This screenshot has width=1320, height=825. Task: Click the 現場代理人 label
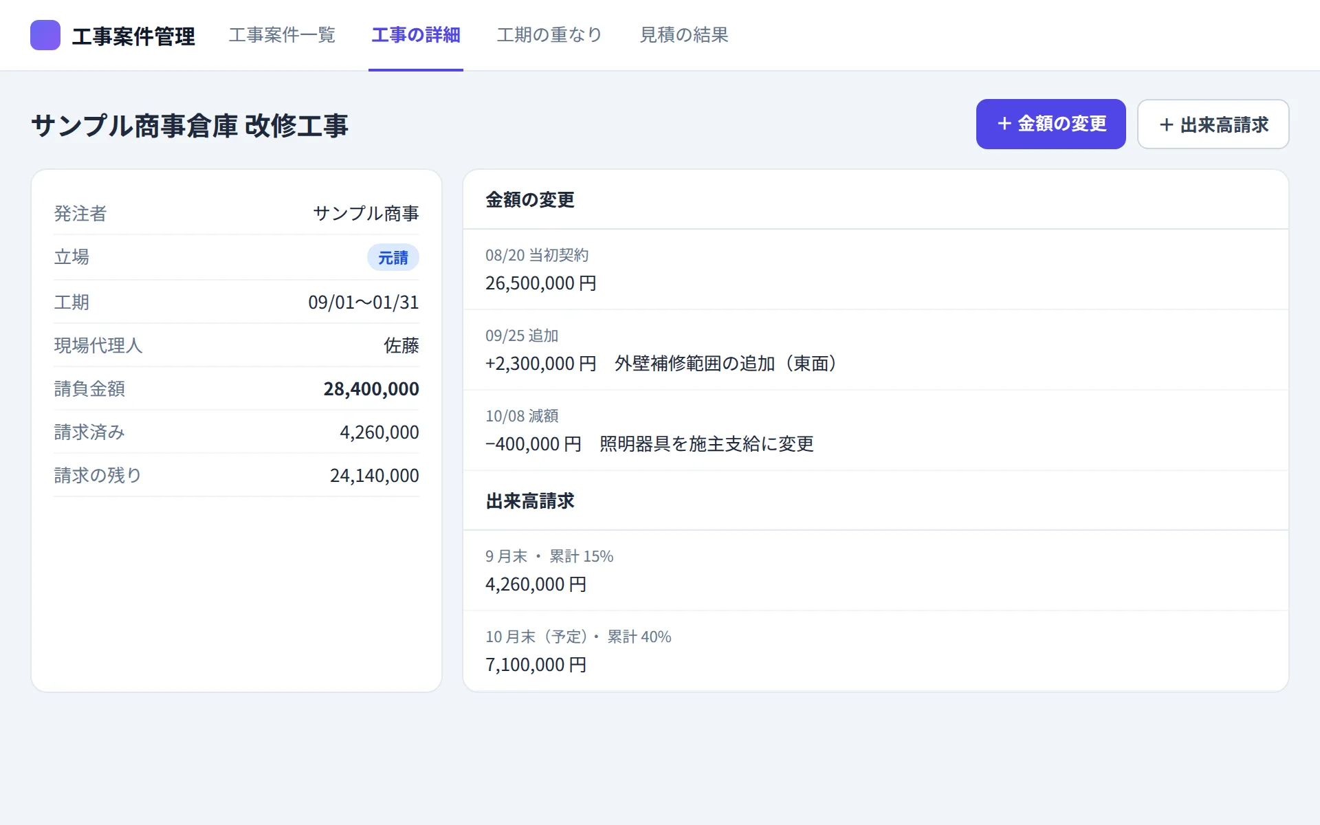pyautogui.click(x=98, y=346)
